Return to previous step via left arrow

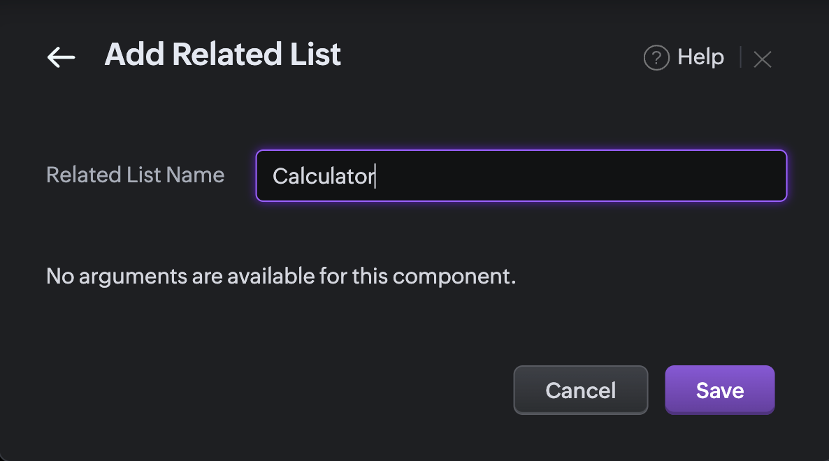click(61, 57)
